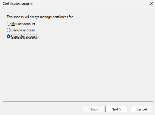155x115 pixels.
Task: Select the My user account radio button
Action: point(8,24)
